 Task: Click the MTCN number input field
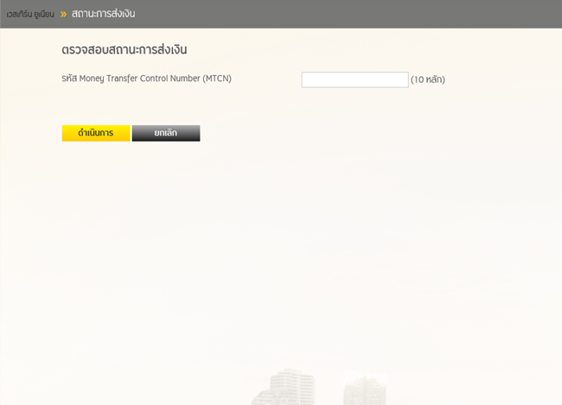354,79
